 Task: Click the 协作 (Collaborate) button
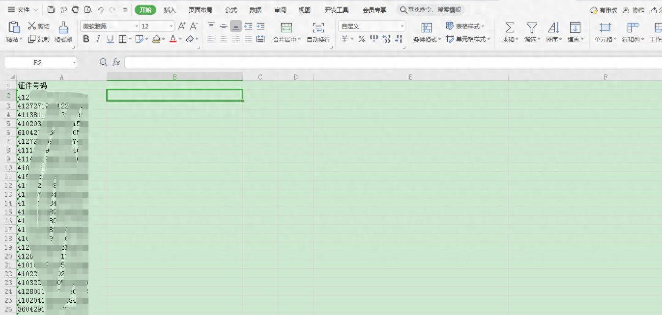(x=633, y=10)
